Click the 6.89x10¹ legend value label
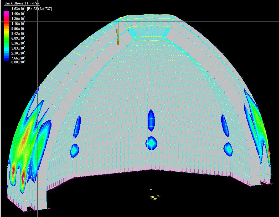Image resolution: width=279 pixels, height=217 pixels. coord(18,38)
